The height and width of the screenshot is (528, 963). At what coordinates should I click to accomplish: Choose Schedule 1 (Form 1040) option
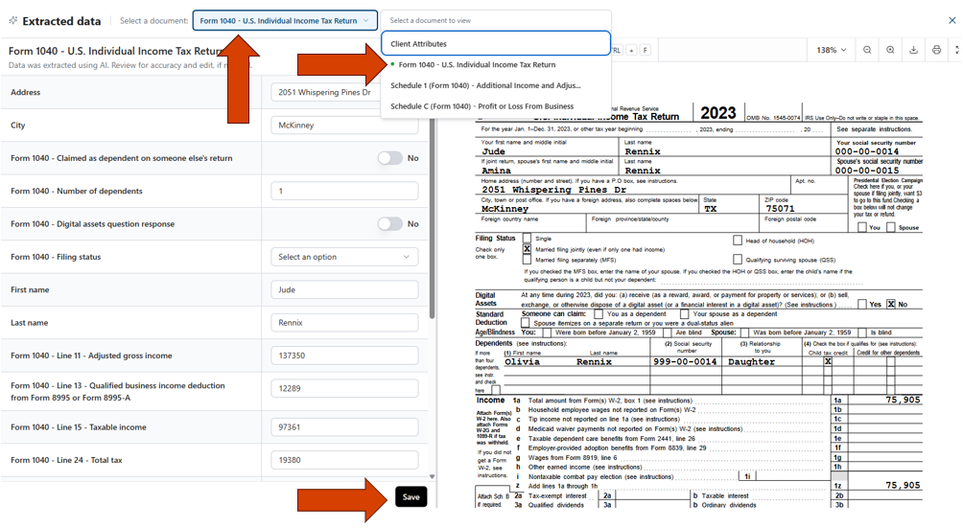tap(485, 85)
